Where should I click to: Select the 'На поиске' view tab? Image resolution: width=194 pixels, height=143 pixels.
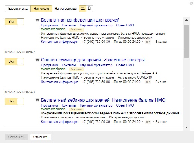[x=41, y=9]
